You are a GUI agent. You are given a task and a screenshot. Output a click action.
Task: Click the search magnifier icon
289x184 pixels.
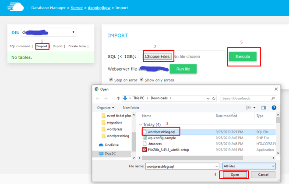273,99
